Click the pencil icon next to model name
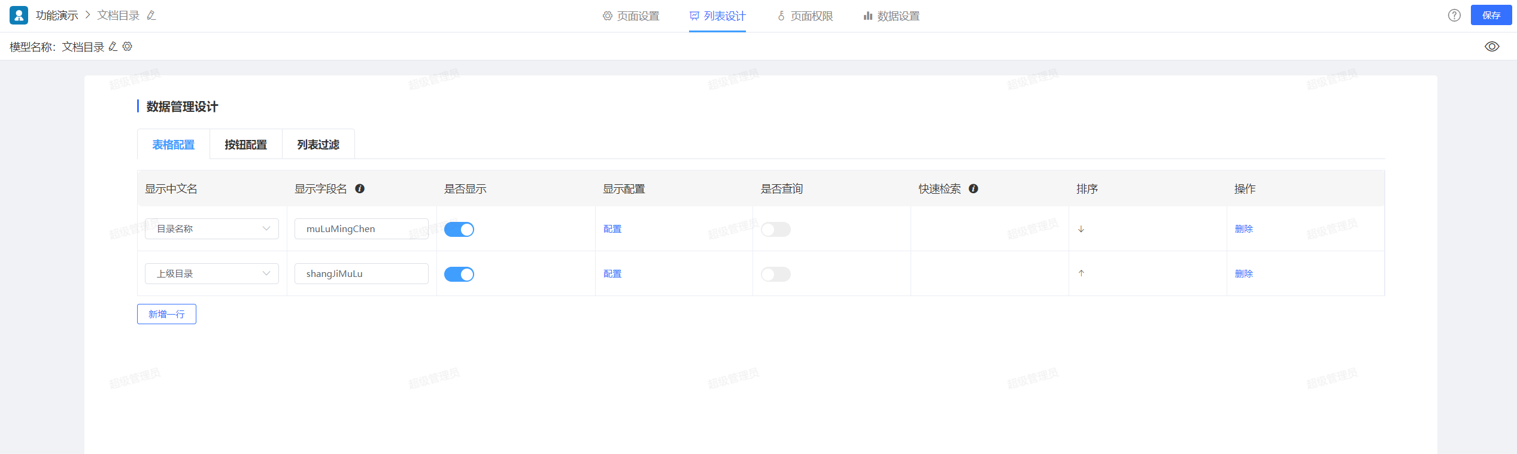The image size is (1517, 454). [113, 47]
